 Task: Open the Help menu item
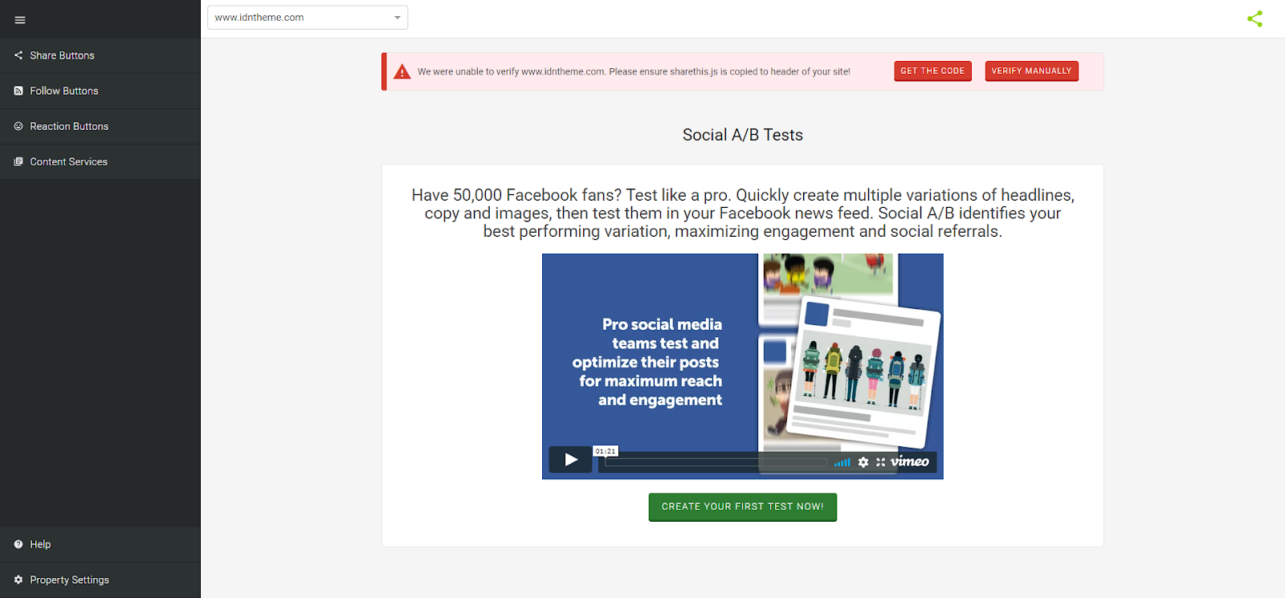(x=100, y=544)
